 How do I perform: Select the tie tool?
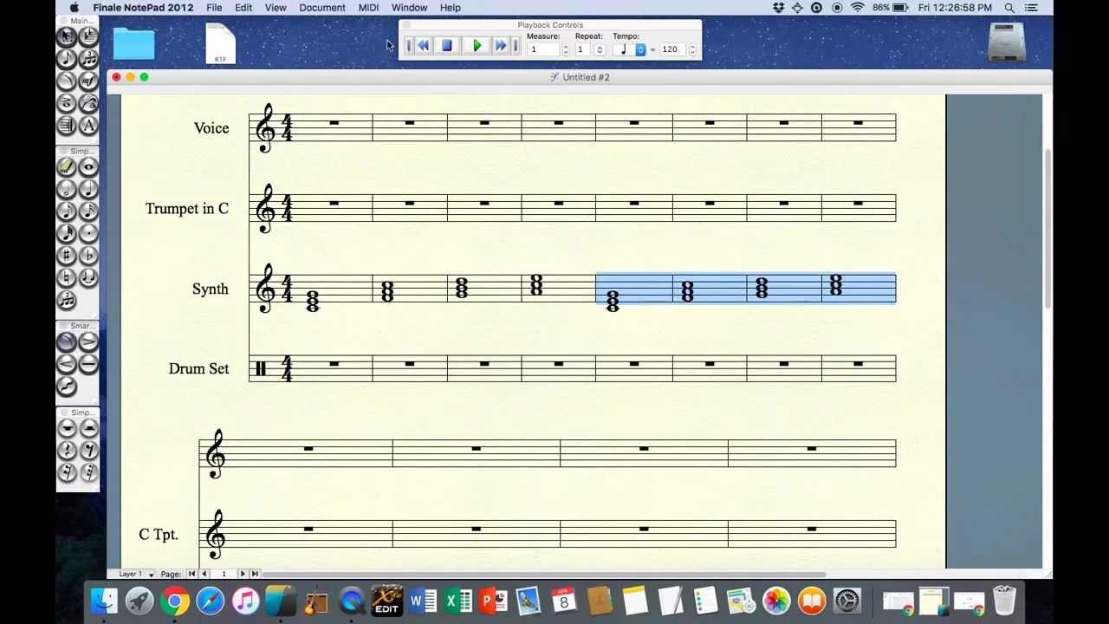pos(88,278)
